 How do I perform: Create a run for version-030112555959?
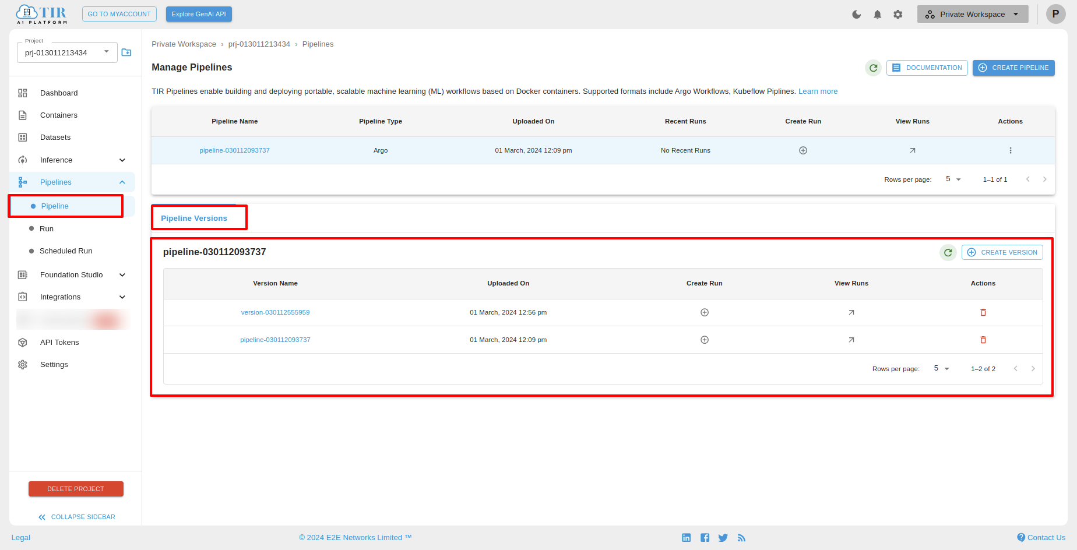705,312
